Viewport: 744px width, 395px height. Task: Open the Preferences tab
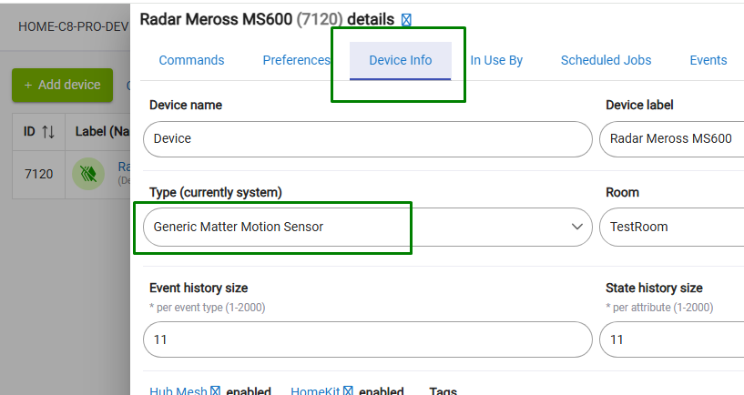pyautogui.click(x=296, y=60)
